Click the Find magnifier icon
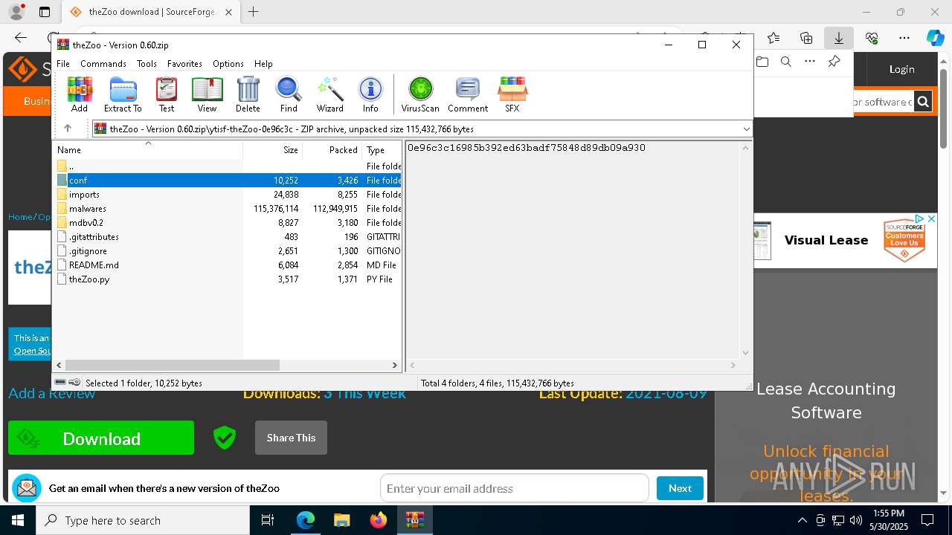The height and width of the screenshot is (535, 952). [x=289, y=94]
